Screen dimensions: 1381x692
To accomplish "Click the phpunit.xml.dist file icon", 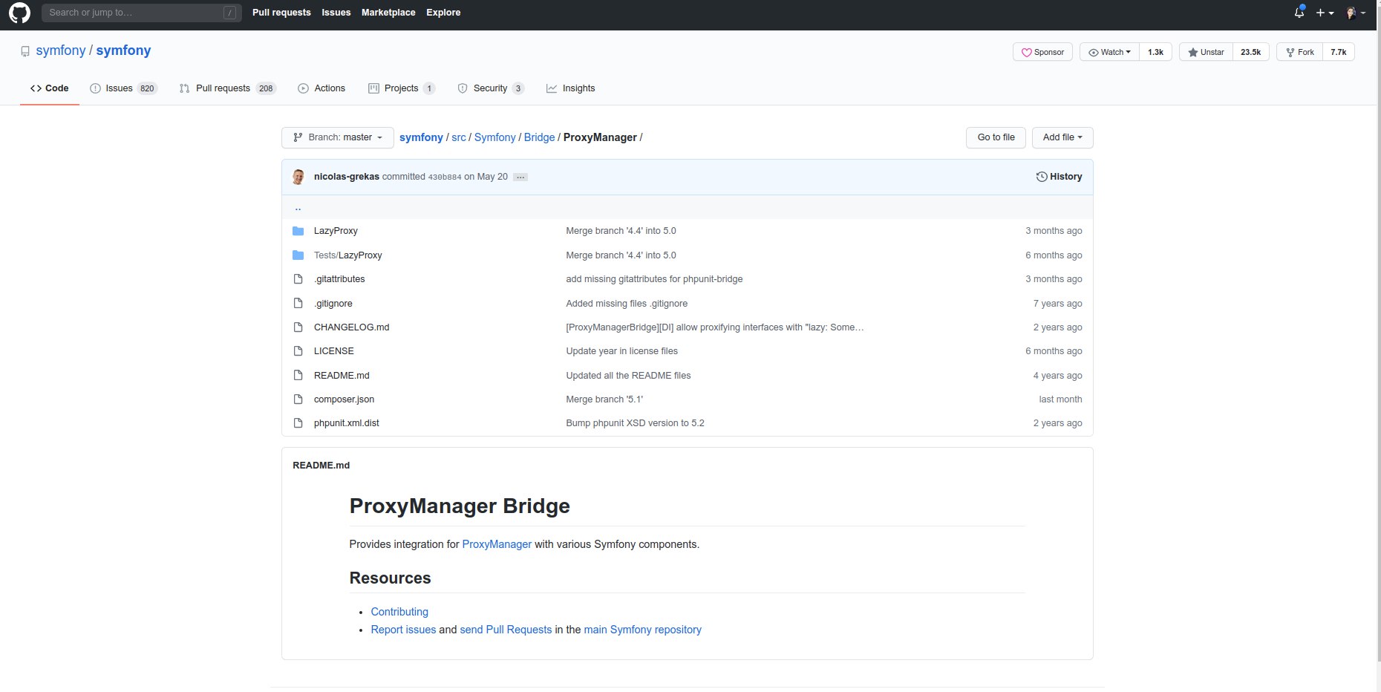I will 298,422.
